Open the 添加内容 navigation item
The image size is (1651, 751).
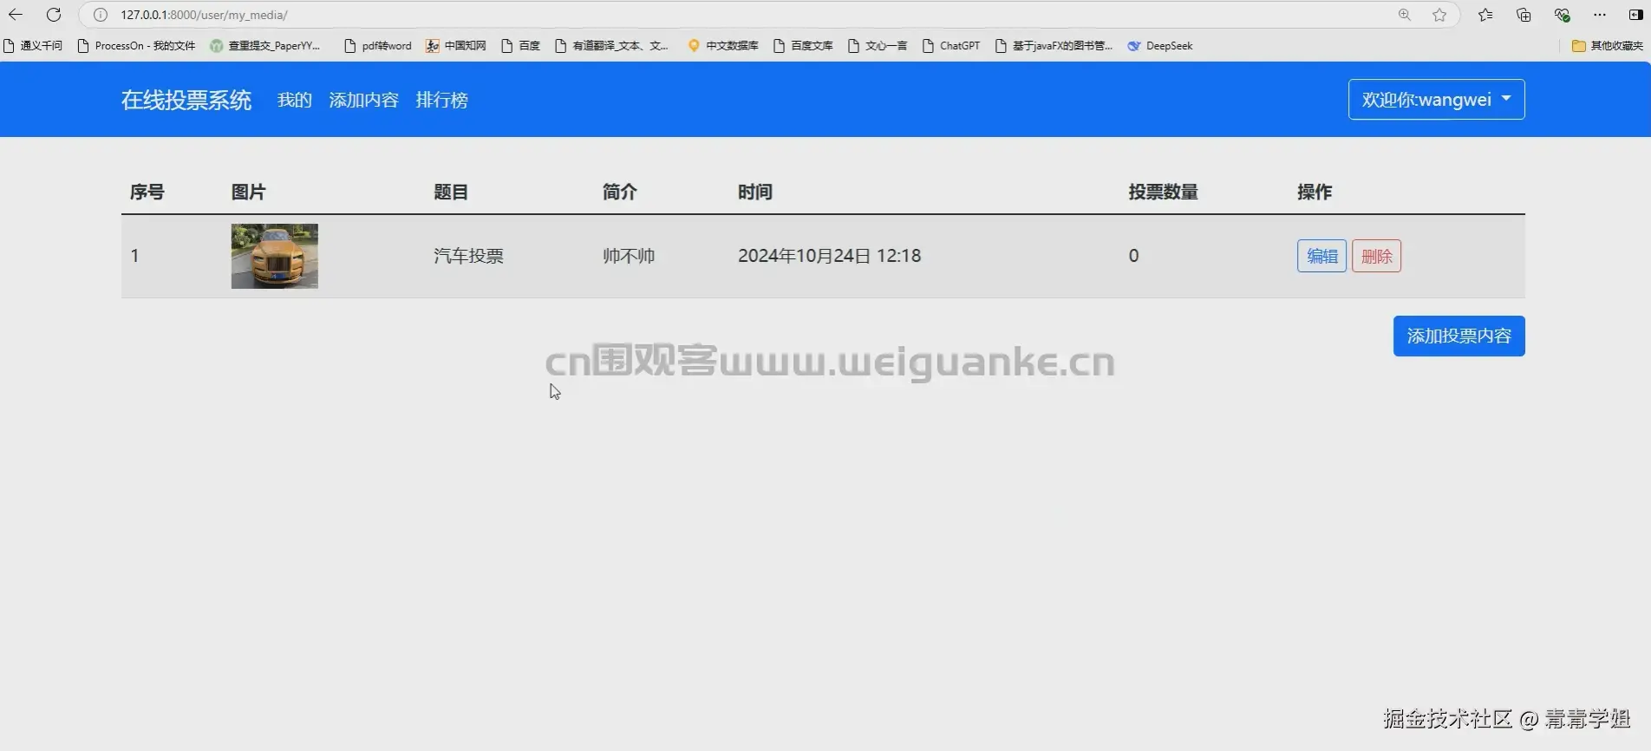tap(364, 100)
